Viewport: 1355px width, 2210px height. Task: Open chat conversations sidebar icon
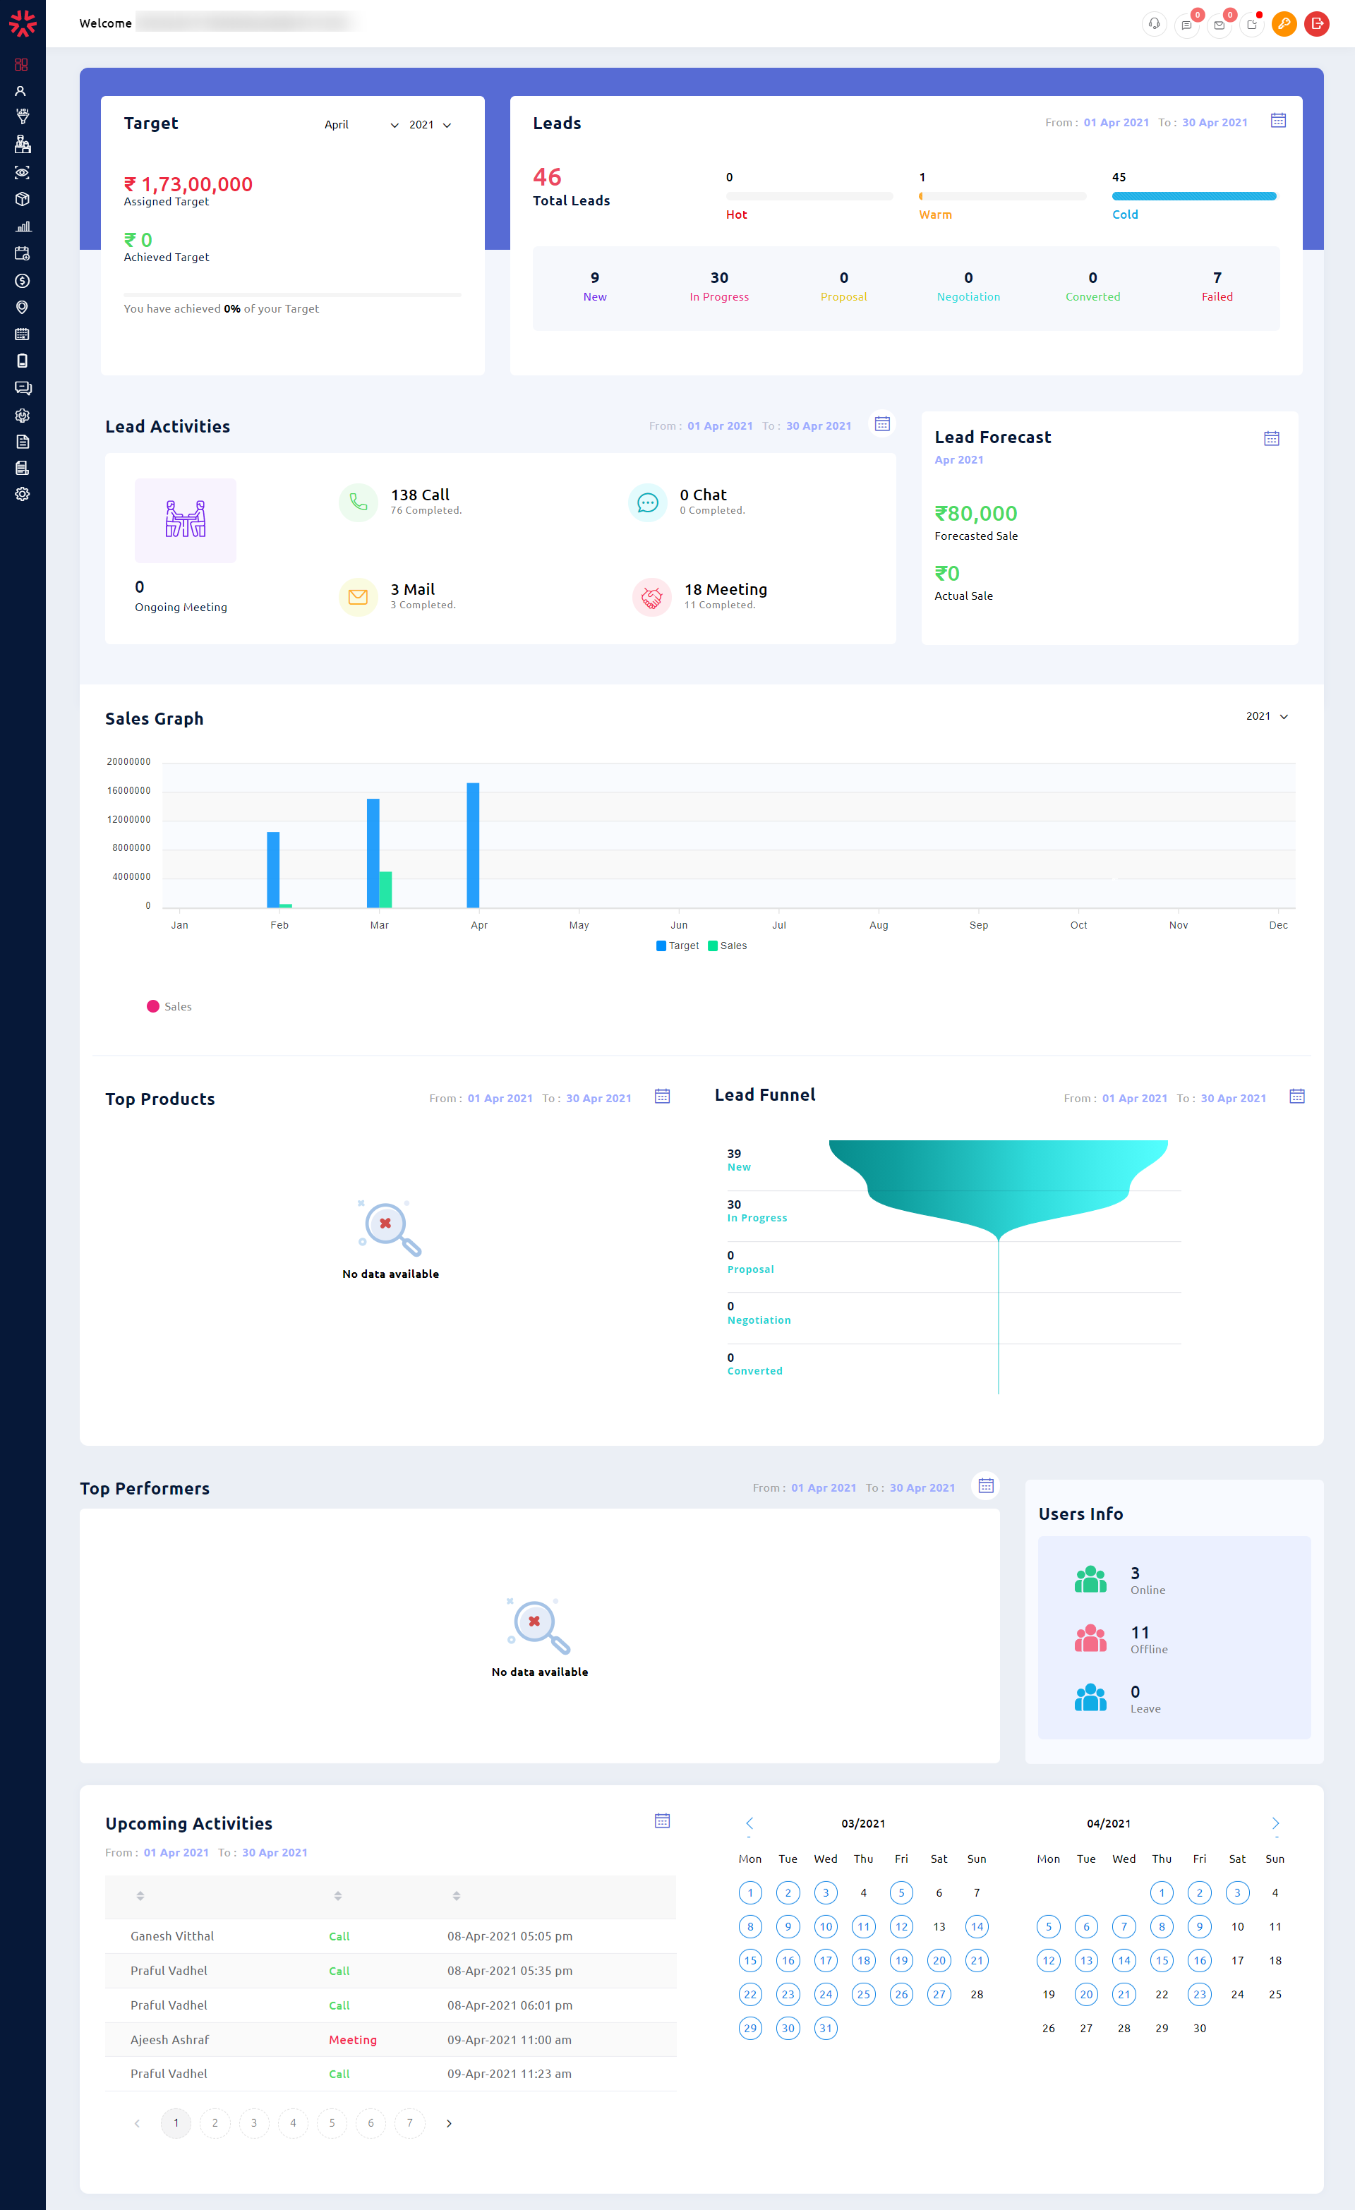point(23,388)
